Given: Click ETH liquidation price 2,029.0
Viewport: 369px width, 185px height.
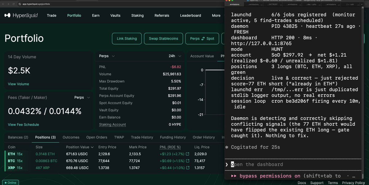Looking at the screenshot, I should [x=200, y=154].
